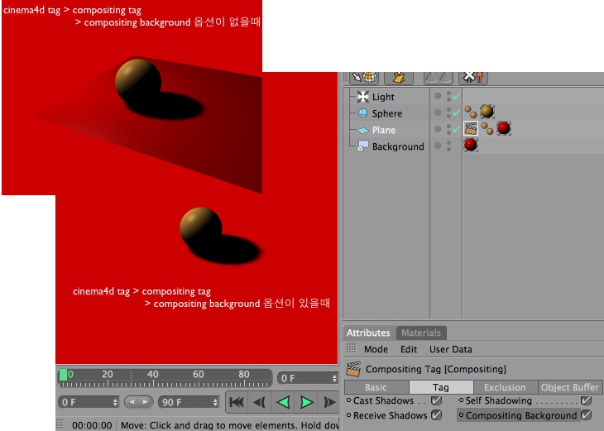Image resolution: width=604 pixels, height=431 pixels.
Task: Play animation backwards
Action: tap(283, 403)
